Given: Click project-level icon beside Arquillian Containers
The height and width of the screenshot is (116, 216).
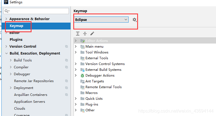Looking at the screenshot, I should point(67,95).
